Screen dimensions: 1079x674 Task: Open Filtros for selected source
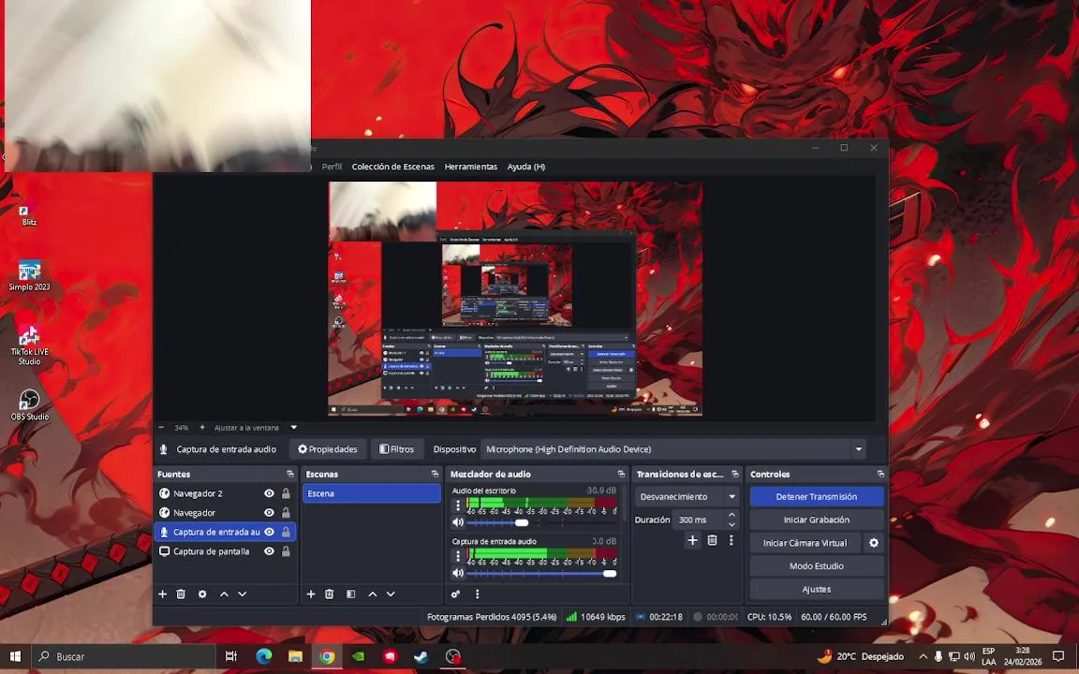pyautogui.click(x=397, y=449)
